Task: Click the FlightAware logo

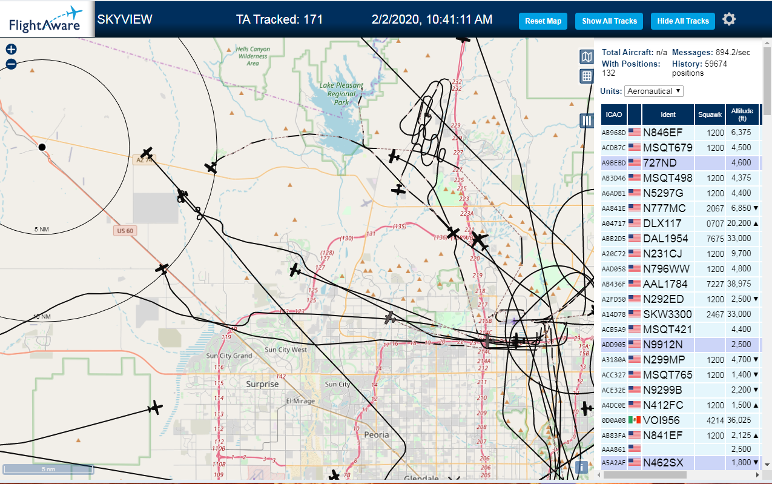Action: click(46, 19)
